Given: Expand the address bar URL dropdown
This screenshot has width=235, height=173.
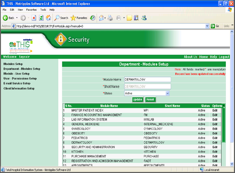Looking at the screenshot, I should 207,26.
